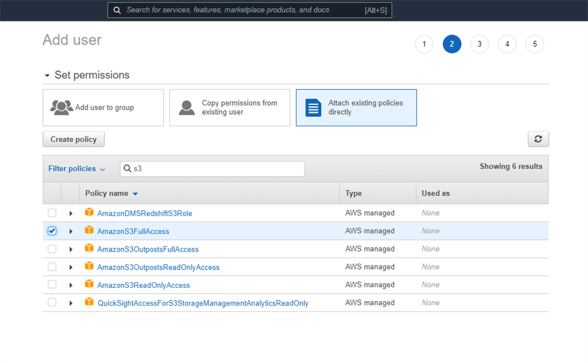Refresh the policy list
588x363 pixels.
pyautogui.click(x=538, y=139)
